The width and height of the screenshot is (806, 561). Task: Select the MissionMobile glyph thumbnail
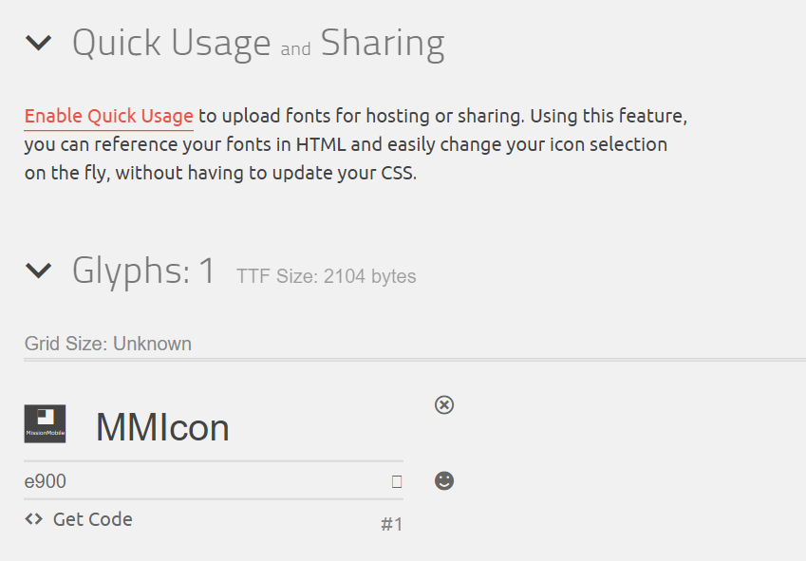(x=45, y=423)
